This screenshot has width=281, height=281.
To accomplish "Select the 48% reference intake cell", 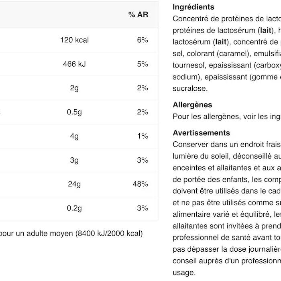I will 140,184.
